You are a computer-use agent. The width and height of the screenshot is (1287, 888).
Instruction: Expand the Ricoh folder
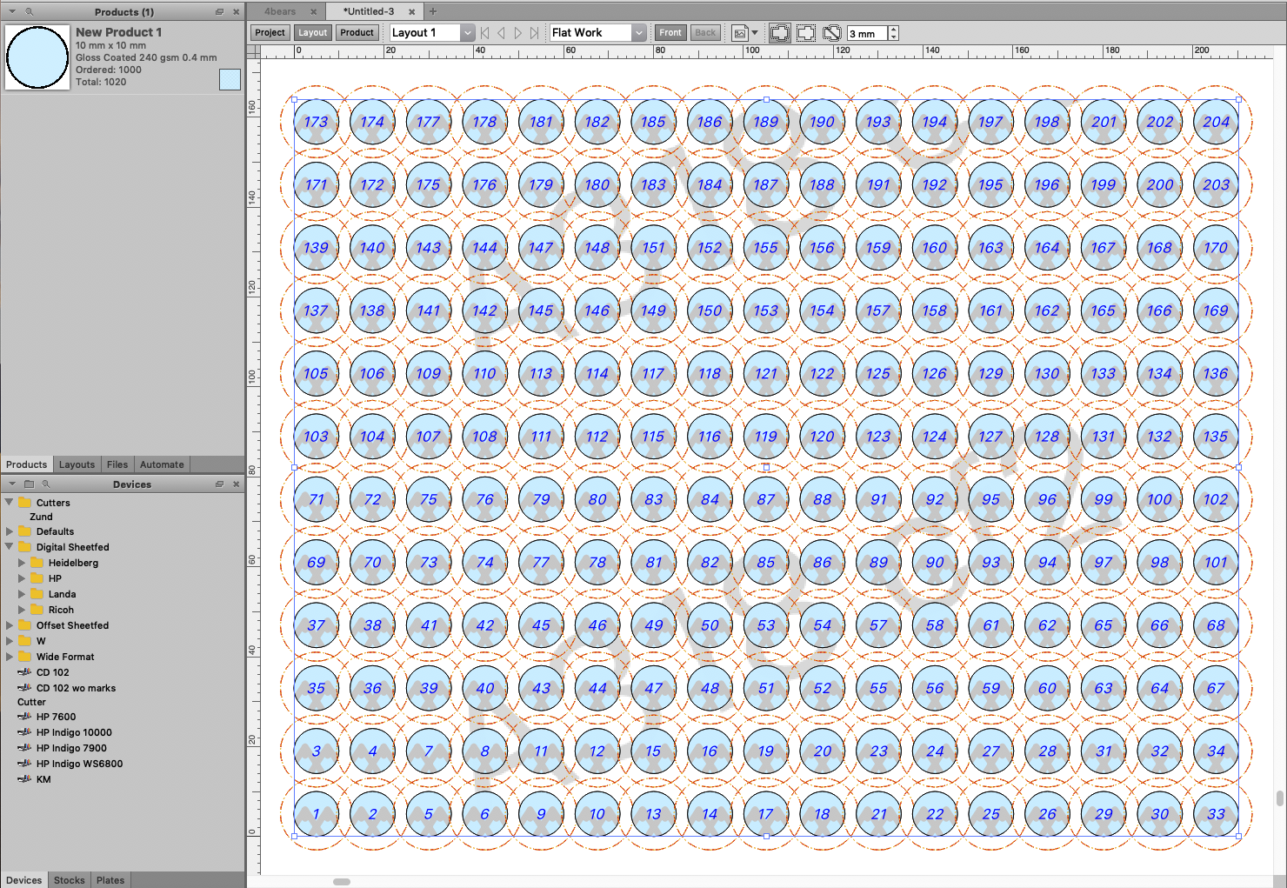point(22,610)
